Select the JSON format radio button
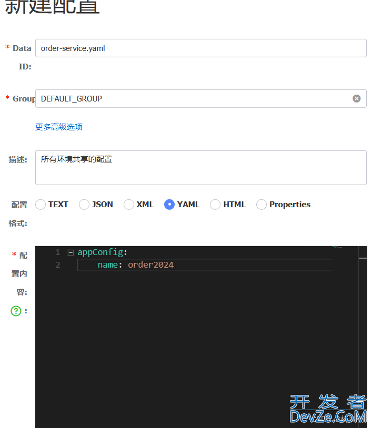 click(x=84, y=205)
